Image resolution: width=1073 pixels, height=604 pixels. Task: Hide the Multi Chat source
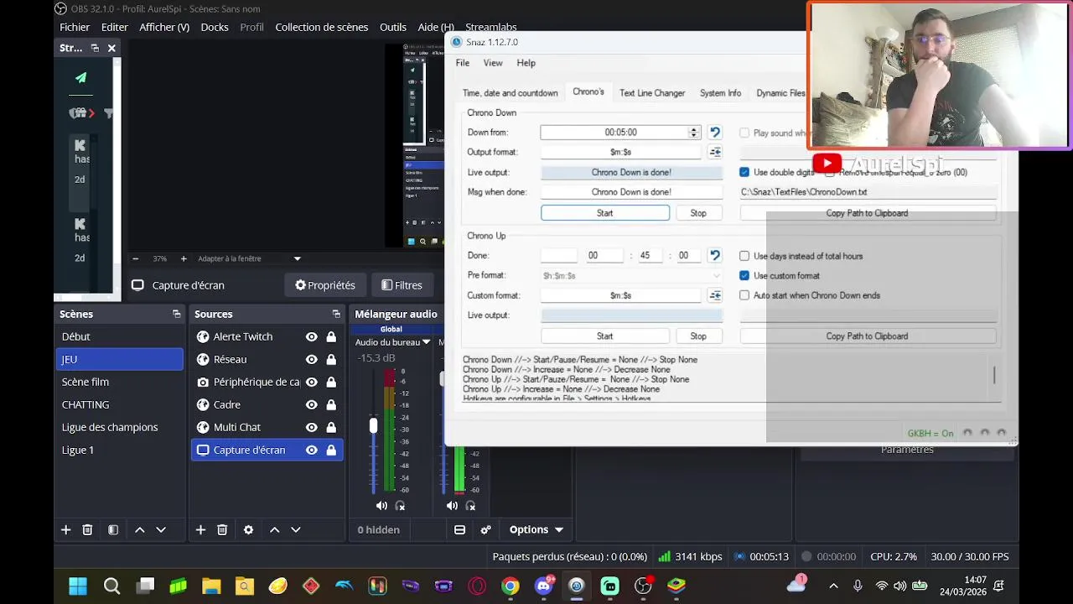pos(311,427)
